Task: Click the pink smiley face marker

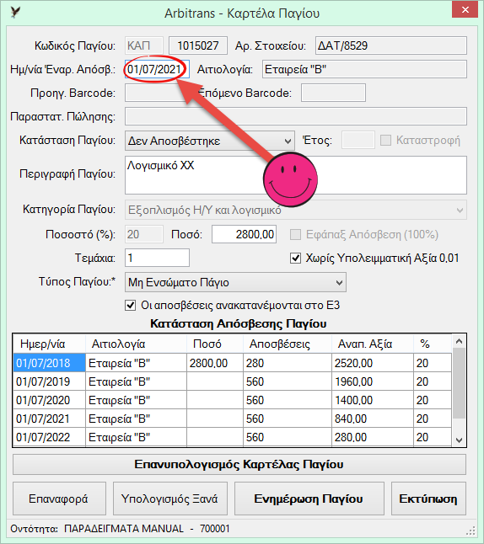Action: coord(290,179)
